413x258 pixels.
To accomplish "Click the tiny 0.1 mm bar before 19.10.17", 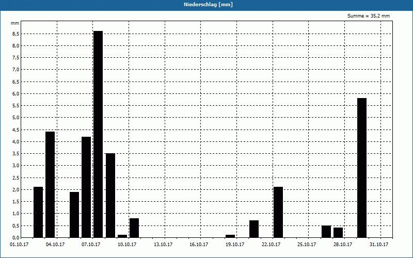I will click(x=230, y=236).
